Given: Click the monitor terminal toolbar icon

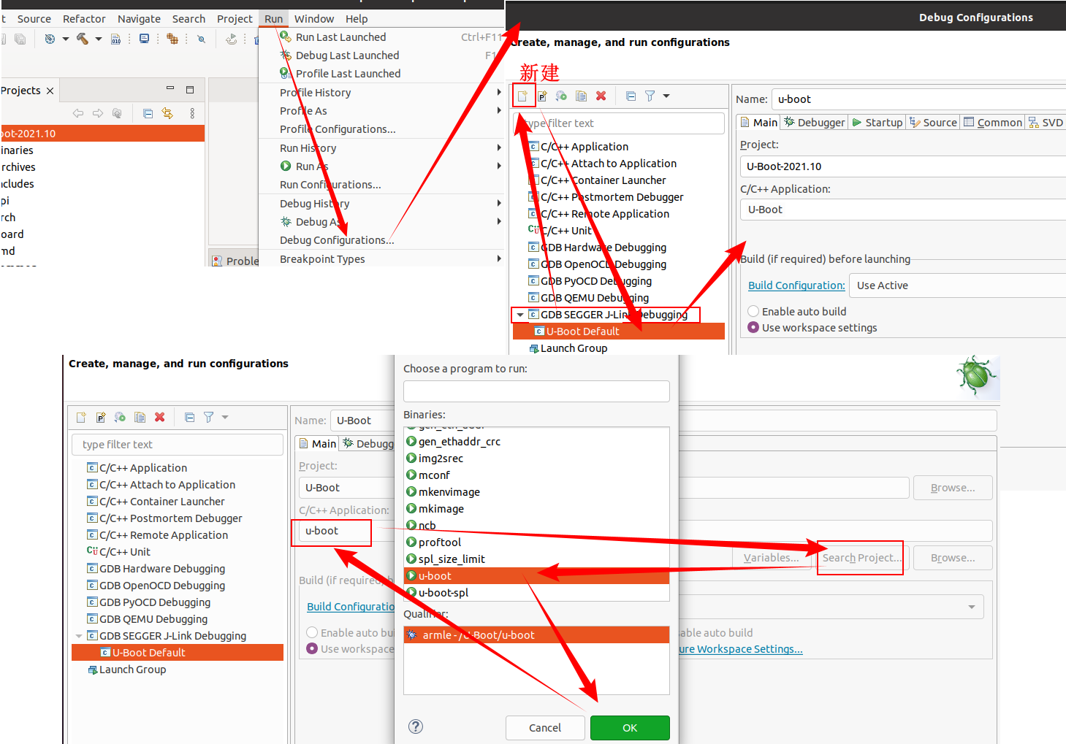Looking at the screenshot, I should click(145, 39).
